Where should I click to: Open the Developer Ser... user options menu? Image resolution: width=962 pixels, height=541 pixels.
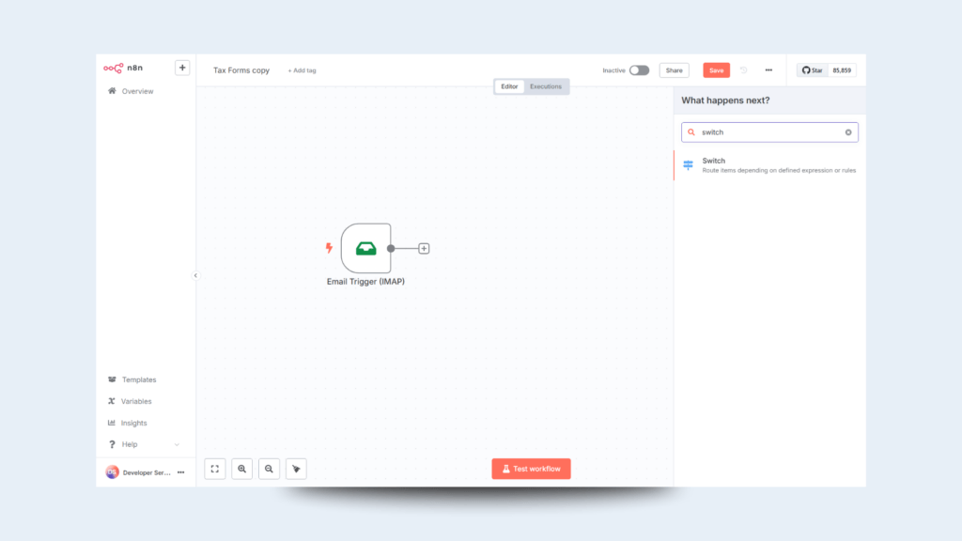click(181, 472)
